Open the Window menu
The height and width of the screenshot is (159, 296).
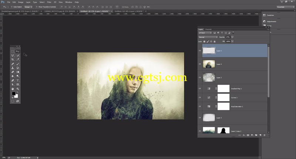(68, 2)
